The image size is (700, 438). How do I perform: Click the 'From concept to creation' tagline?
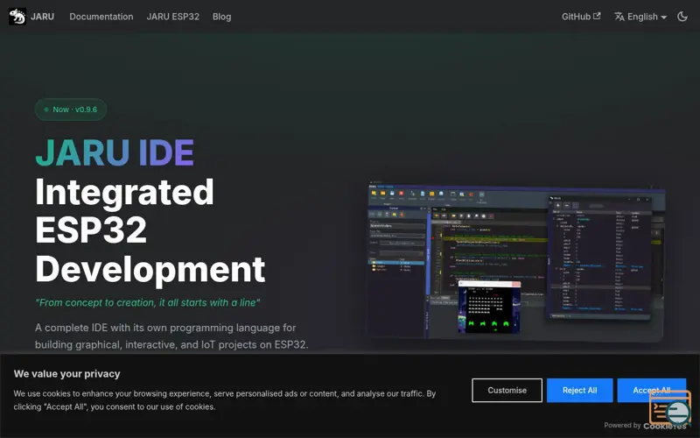coord(147,302)
